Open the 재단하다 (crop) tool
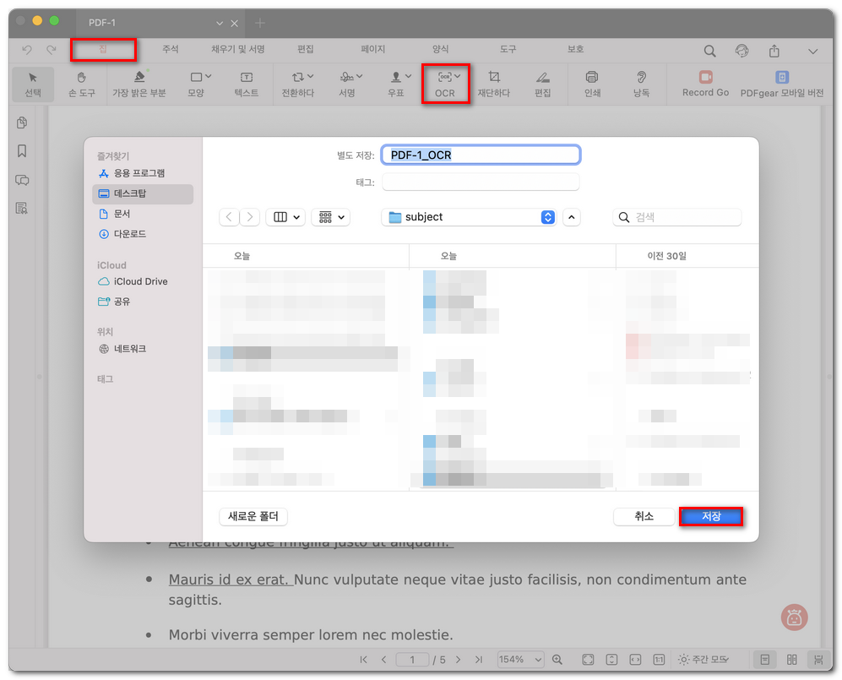The width and height of the screenshot is (842, 680). 493,84
